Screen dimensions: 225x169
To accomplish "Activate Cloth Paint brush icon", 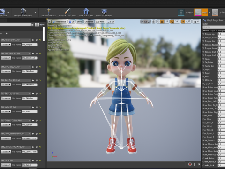I will [x=67, y=11].
